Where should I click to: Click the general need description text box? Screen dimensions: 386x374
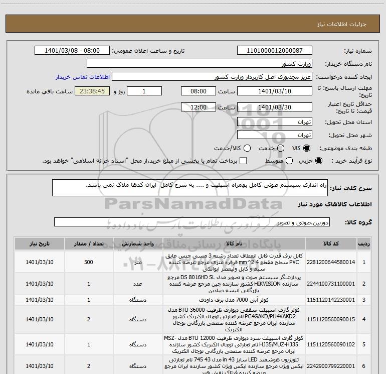[190, 188]
